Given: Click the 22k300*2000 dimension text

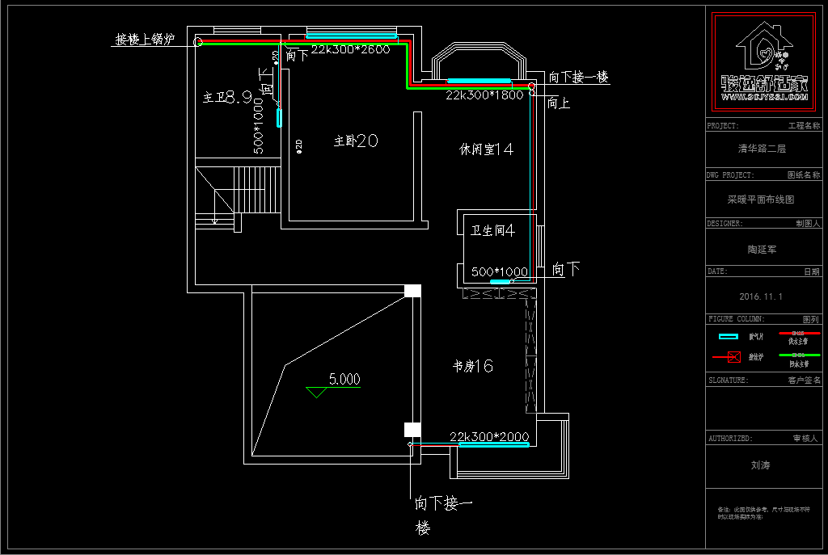Looking at the screenshot, I should [489, 436].
